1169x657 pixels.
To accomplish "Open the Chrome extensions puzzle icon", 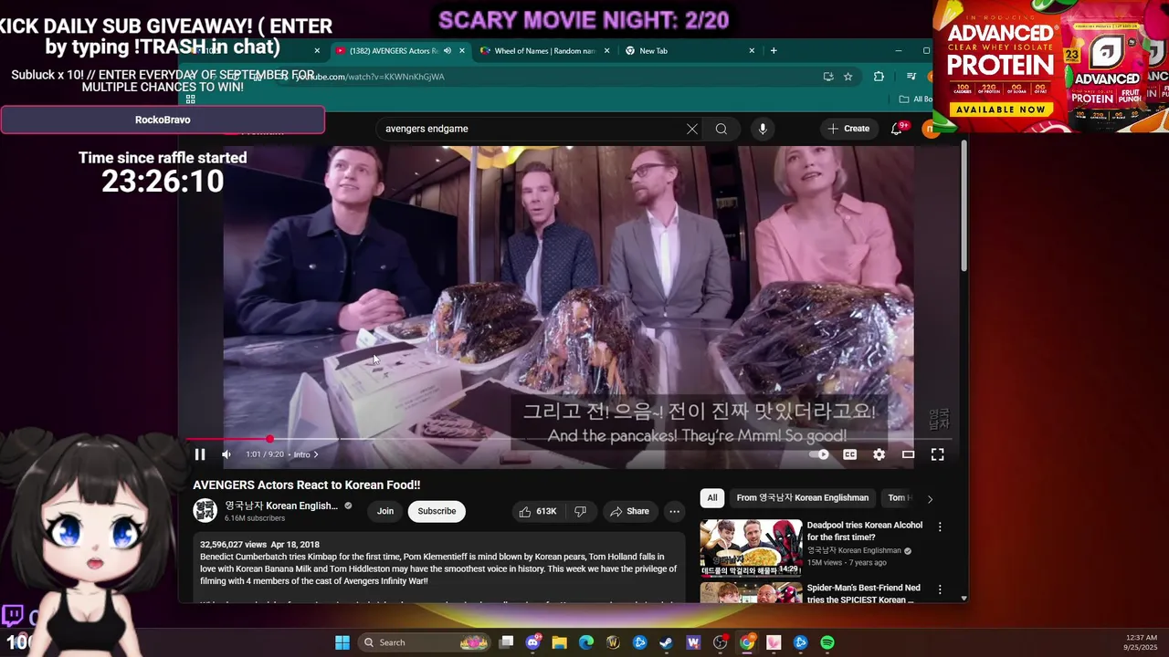I will point(879,77).
